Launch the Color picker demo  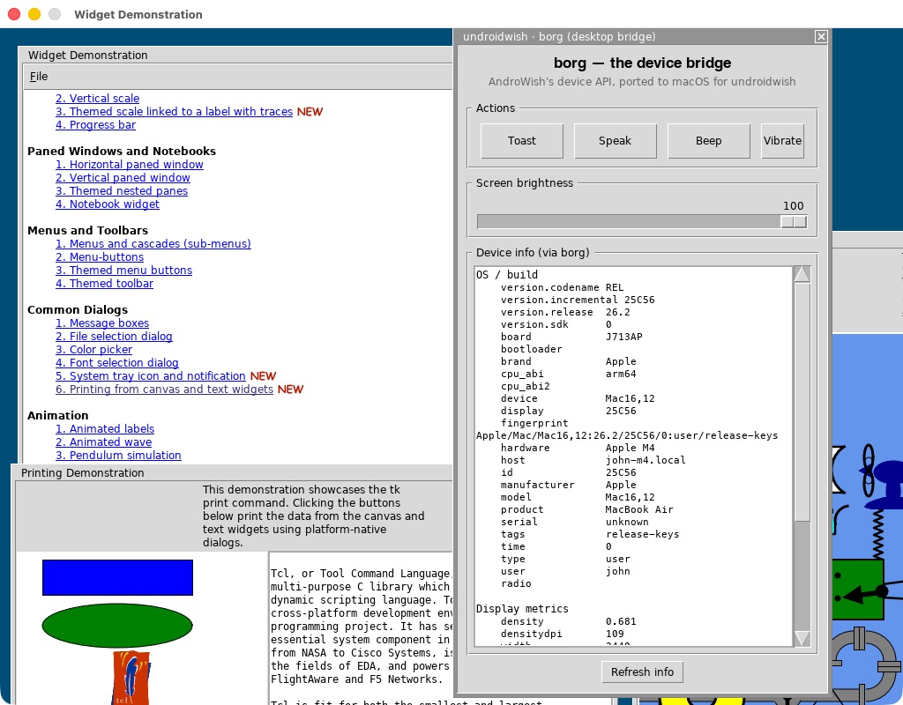(93, 350)
